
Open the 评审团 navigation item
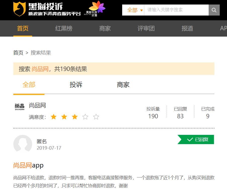(146, 28)
